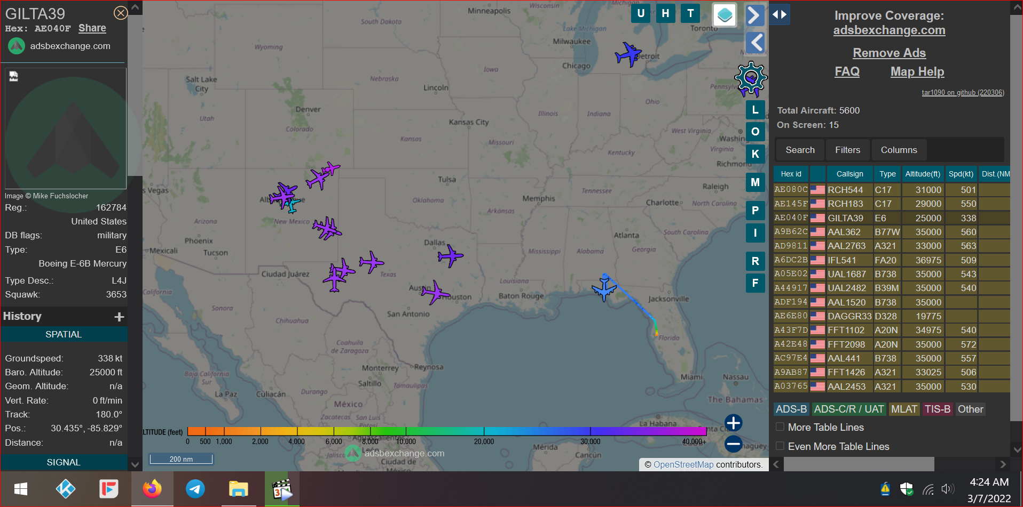The height and width of the screenshot is (507, 1023).
Task: Enable More Table Lines checkbox
Action: tap(780, 427)
